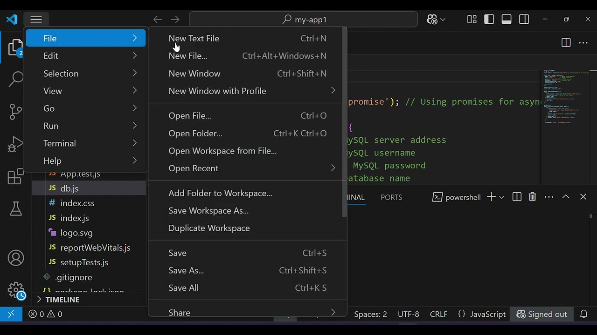Open the Run menu
Viewport: 597px width, 335px height.
pos(86,126)
